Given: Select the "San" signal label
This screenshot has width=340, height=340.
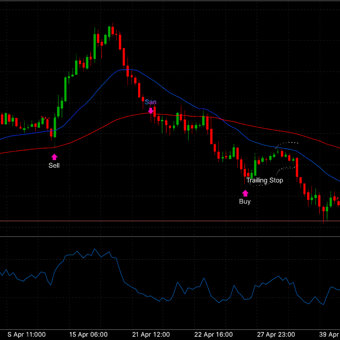Looking at the screenshot, I should click(x=150, y=102).
